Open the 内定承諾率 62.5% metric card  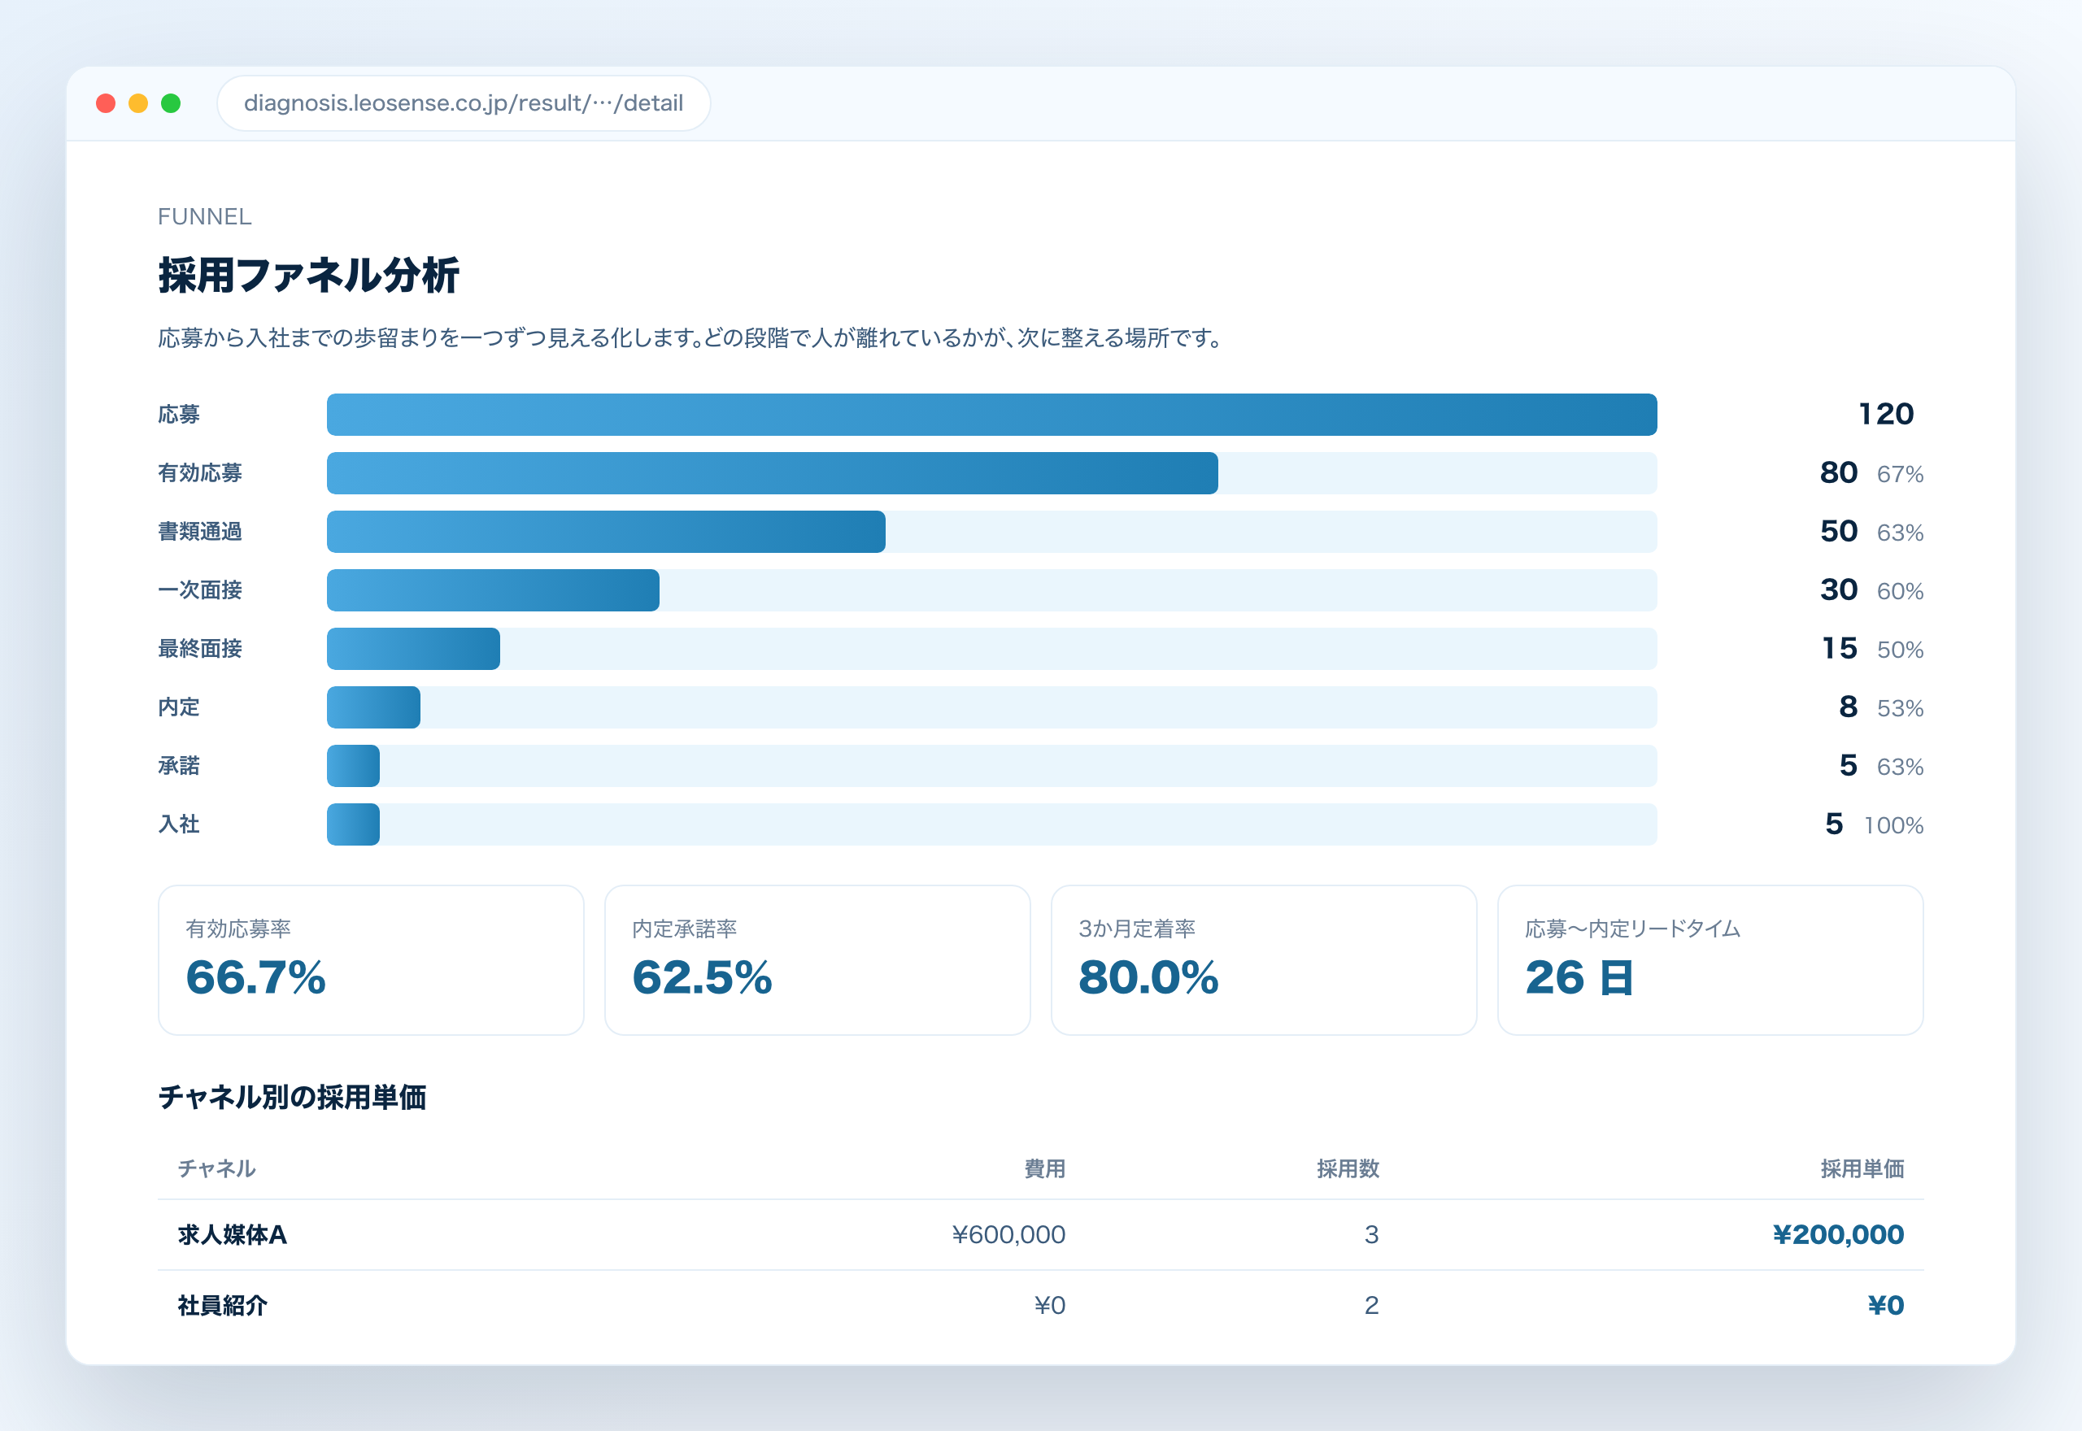pos(817,960)
